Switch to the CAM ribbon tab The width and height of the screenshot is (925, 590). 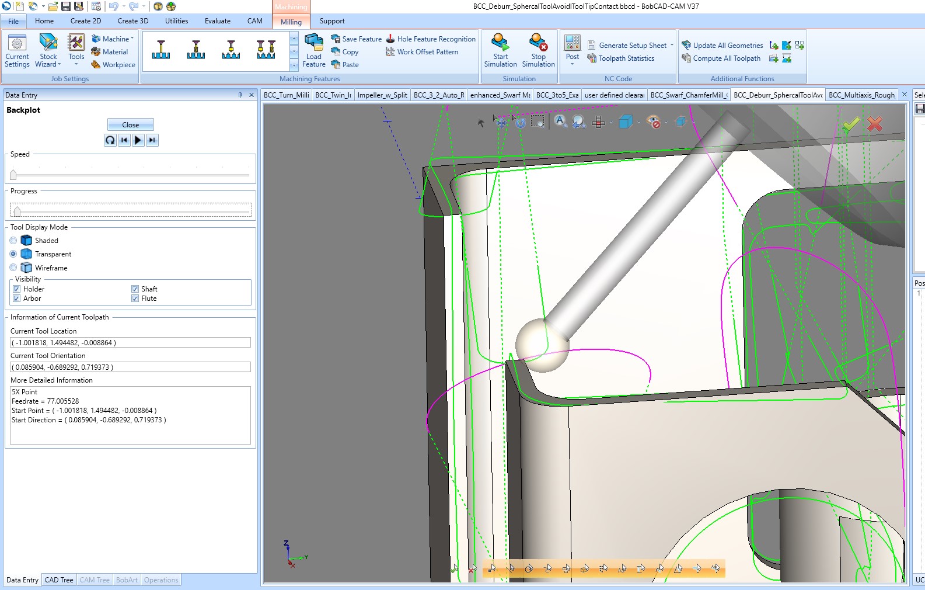[255, 21]
